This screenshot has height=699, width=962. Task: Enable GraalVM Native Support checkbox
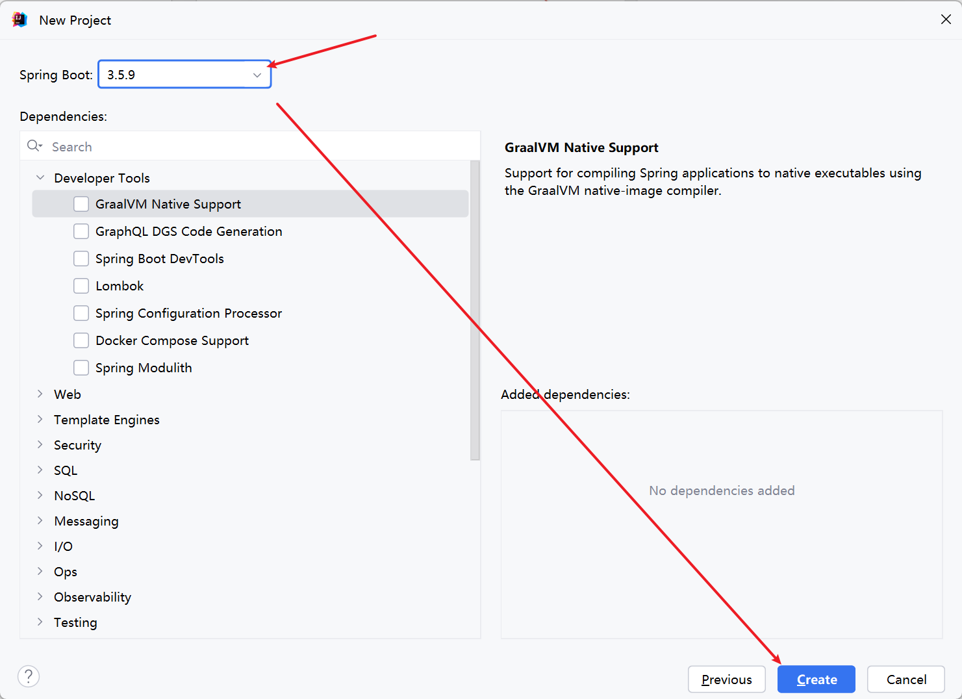point(81,204)
